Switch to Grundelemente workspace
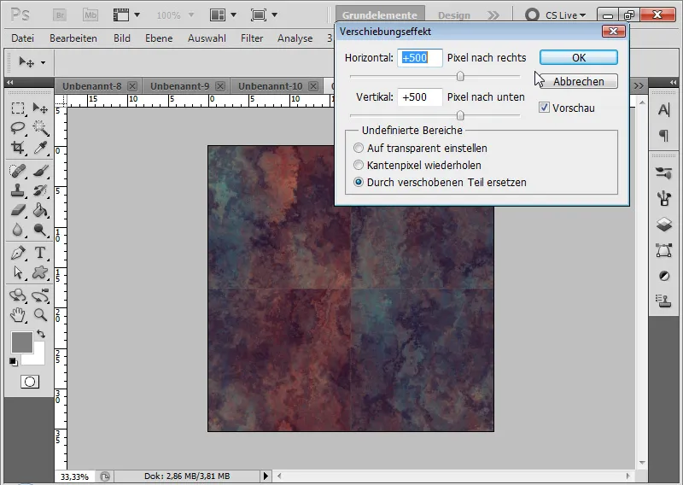Image resolution: width=683 pixels, height=485 pixels. [x=379, y=15]
